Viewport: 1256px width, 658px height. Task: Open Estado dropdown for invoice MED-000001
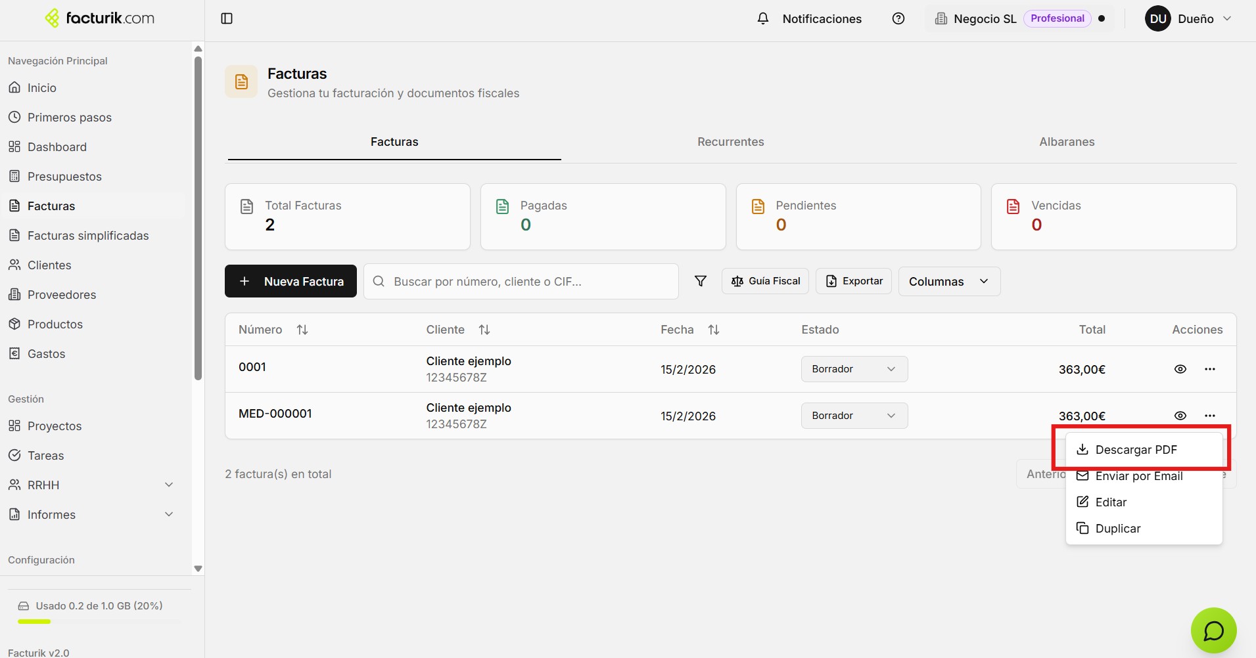(x=854, y=416)
